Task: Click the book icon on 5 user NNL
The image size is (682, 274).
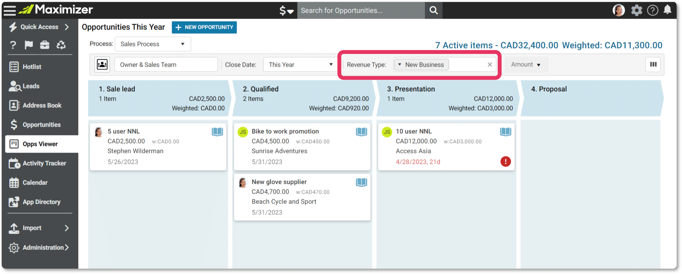Action: point(217,132)
